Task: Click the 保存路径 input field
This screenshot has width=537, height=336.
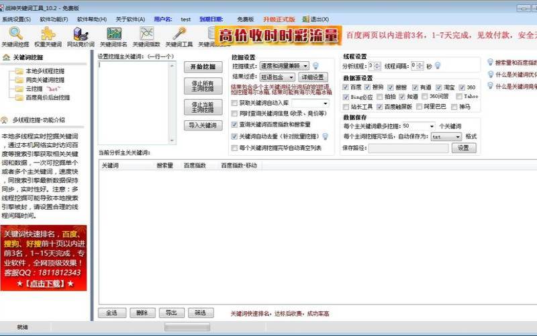Action: [408, 148]
